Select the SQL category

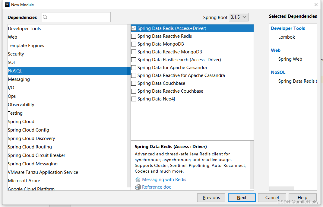67,62
